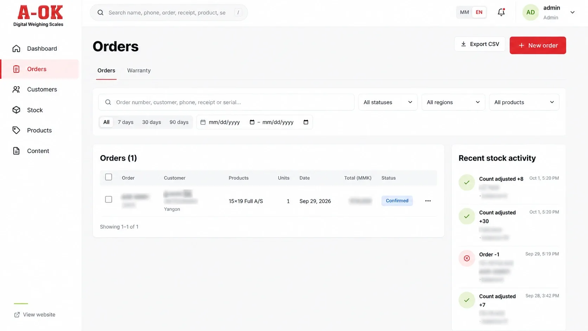Open end date calendar picker icon

[306, 122]
